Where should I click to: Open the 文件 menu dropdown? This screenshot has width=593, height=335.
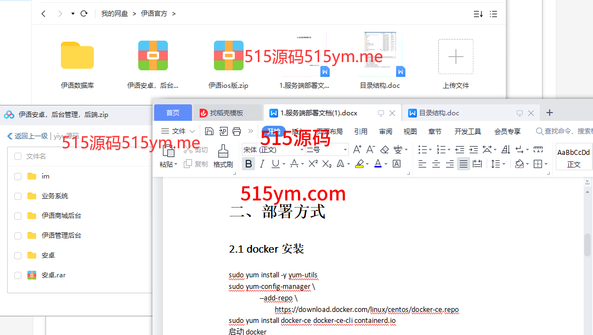coord(178,131)
